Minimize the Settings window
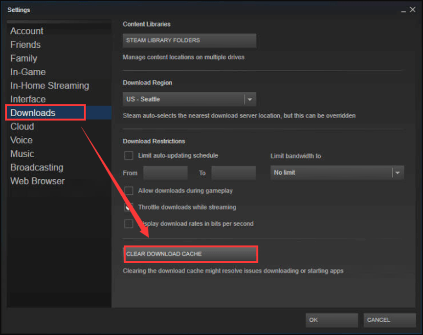 tap(403, 10)
